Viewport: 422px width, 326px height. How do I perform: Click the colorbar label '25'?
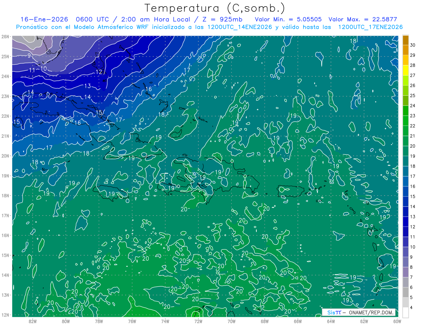(413, 96)
